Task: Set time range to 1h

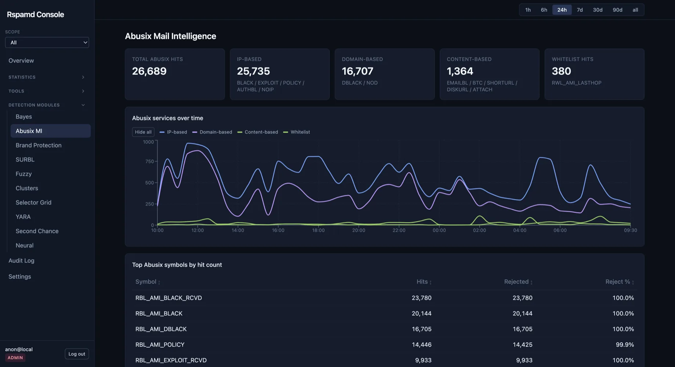Action: tap(528, 10)
